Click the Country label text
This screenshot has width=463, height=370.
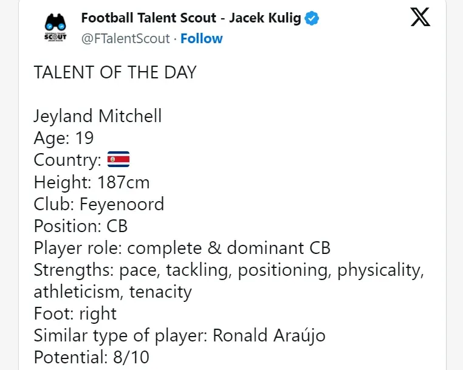pyautogui.click(x=67, y=160)
